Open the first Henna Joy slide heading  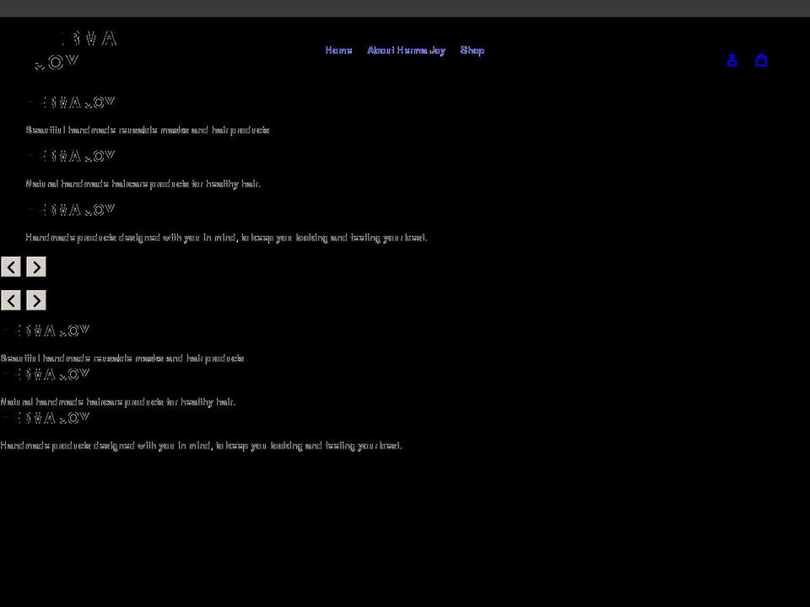[x=71, y=102]
